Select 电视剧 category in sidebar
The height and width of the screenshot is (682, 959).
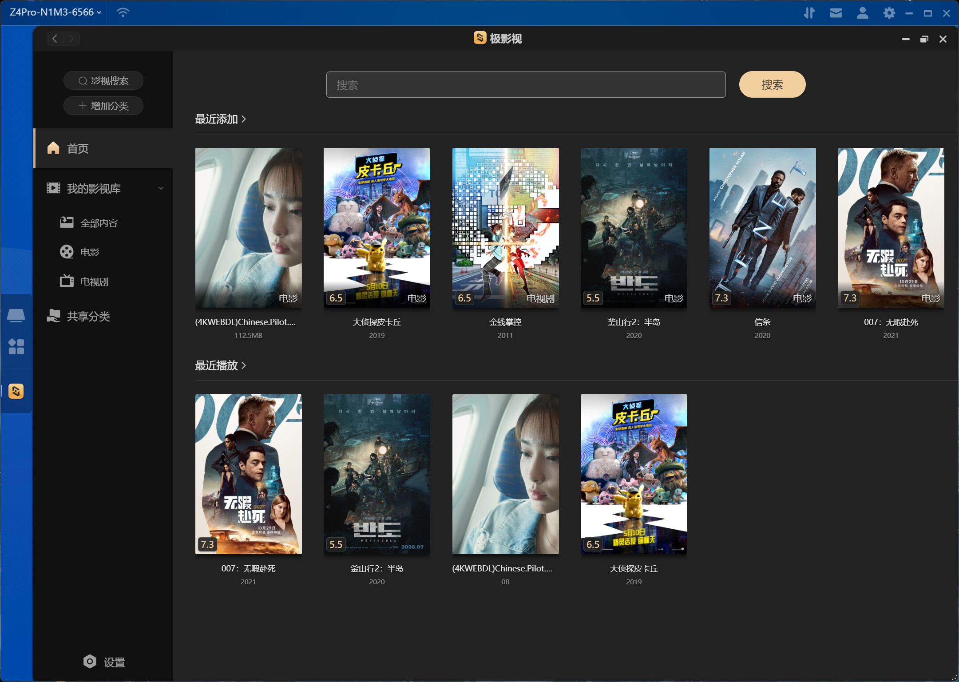[x=94, y=282]
